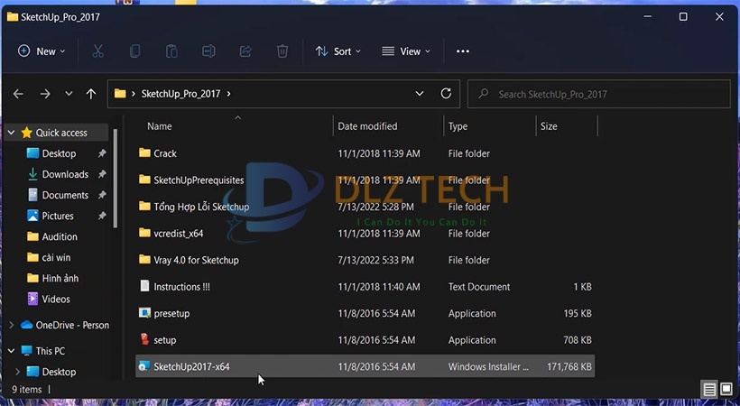Sort files by Date modified column
Screen dimensions: 740x406
[367, 126]
